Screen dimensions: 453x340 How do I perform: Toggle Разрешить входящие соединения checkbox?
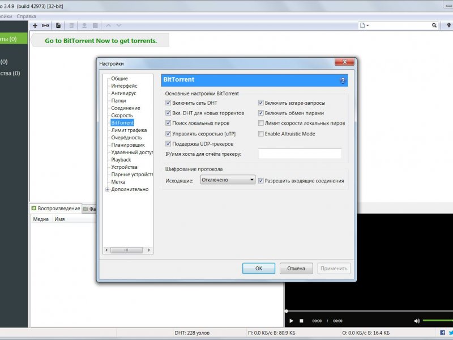[261, 181]
